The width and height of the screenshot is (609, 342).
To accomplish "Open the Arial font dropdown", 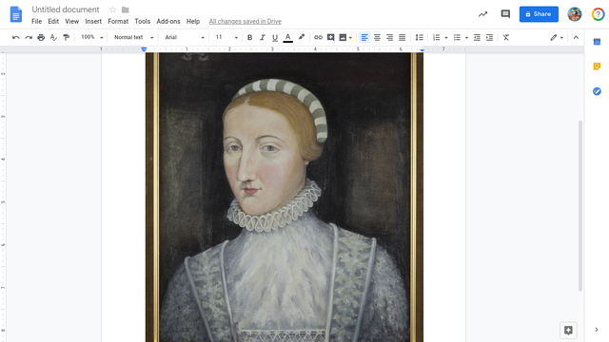I will (185, 38).
